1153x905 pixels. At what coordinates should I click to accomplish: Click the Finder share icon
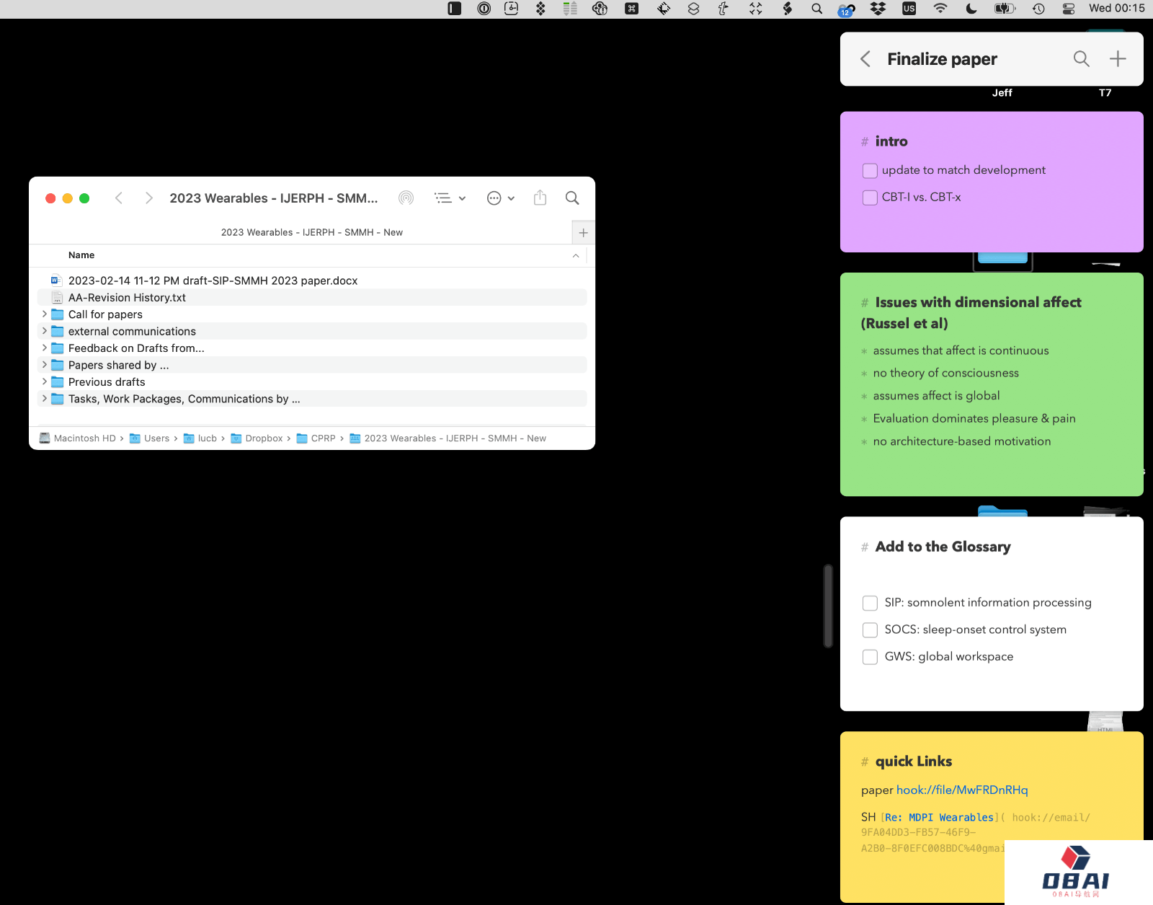click(540, 198)
